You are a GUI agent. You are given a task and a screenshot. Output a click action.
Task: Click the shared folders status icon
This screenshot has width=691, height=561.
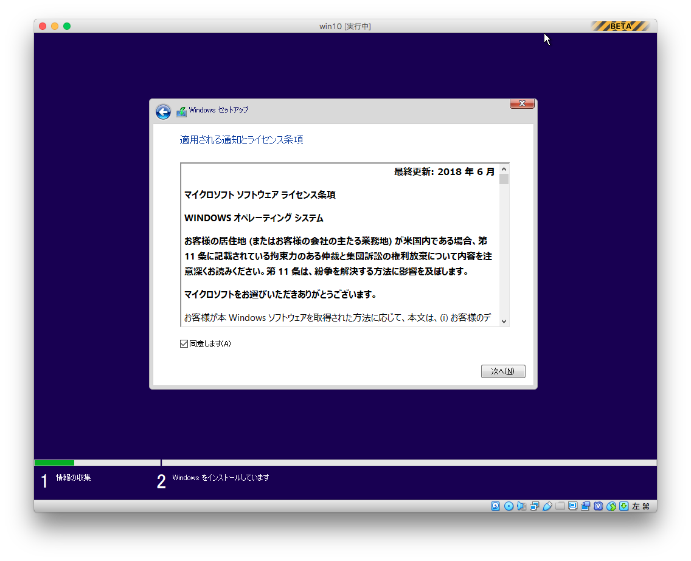560,506
